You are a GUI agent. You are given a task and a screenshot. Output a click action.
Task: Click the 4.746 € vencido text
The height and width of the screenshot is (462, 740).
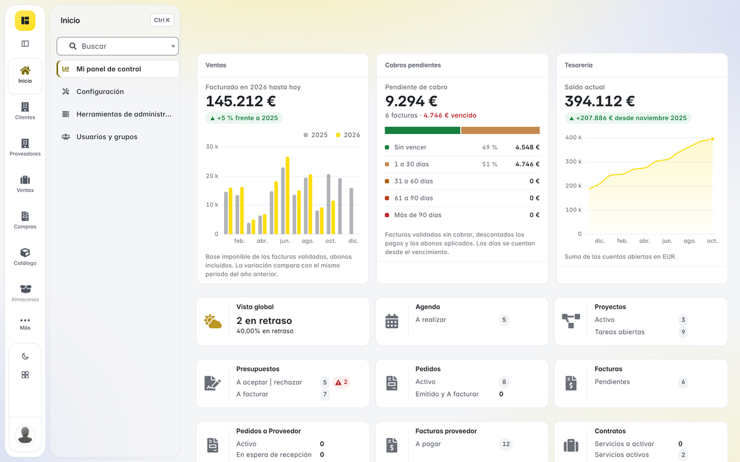pos(450,115)
